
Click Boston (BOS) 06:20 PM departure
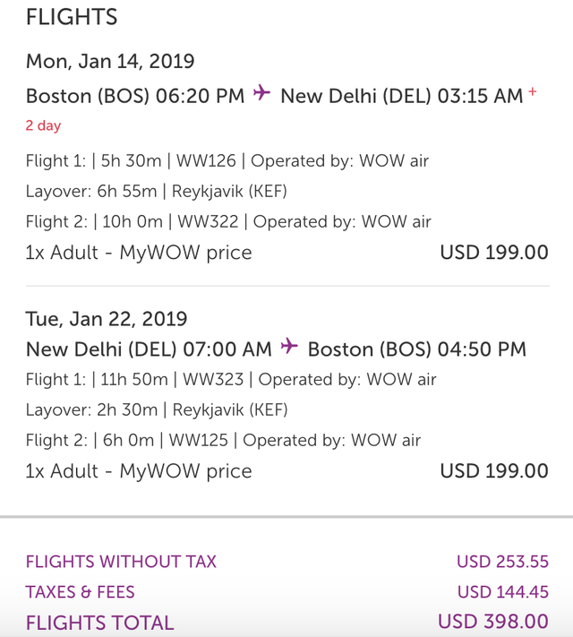[135, 96]
